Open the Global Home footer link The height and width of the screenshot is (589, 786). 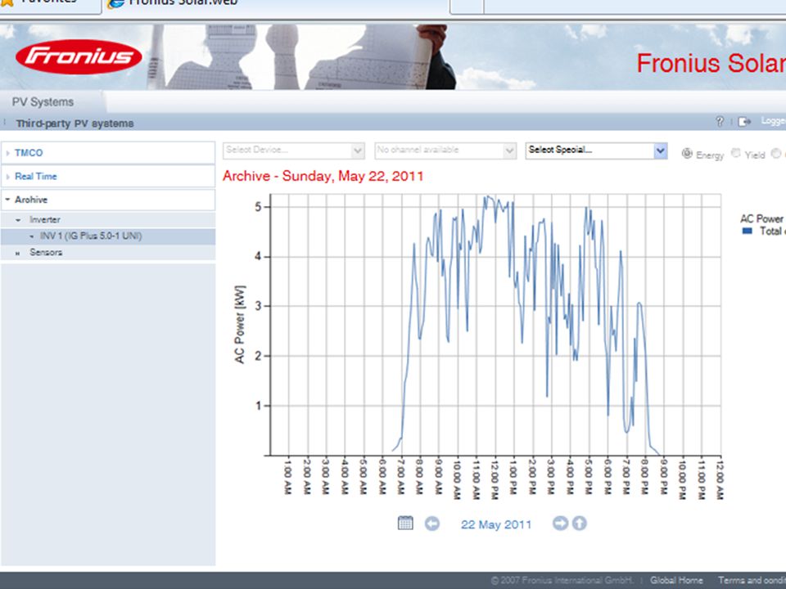[676, 580]
